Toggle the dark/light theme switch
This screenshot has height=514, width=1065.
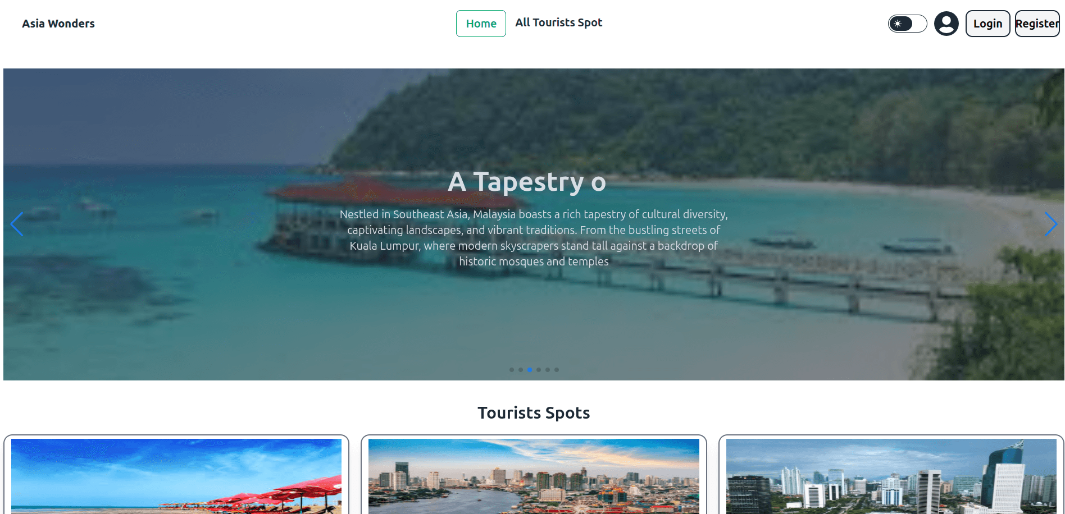[907, 24]
